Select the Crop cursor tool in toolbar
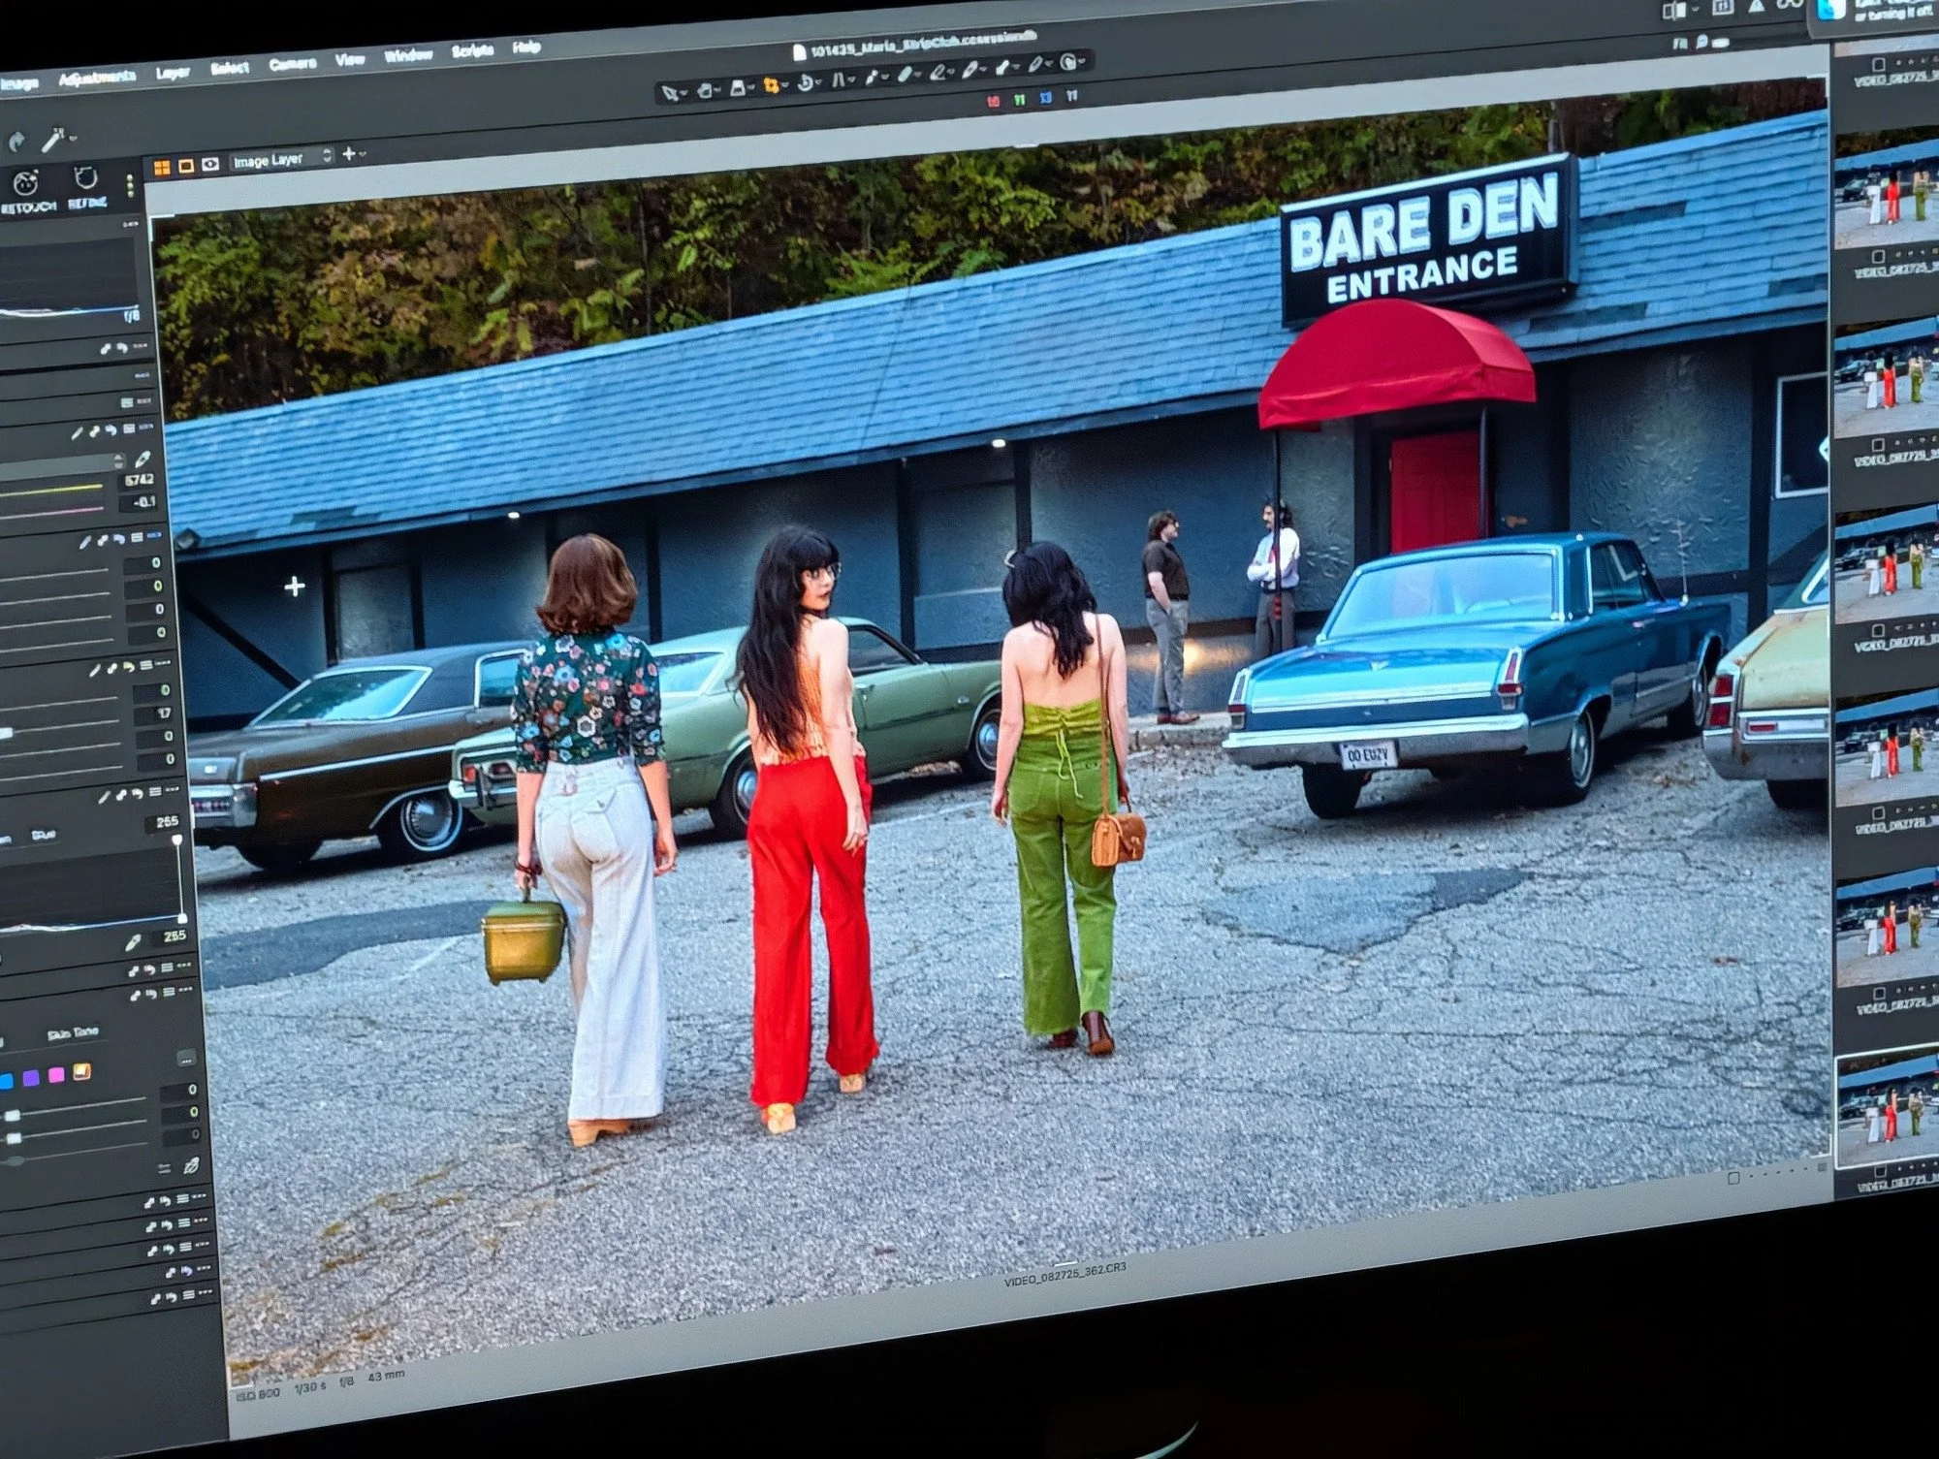 tap(770, 86)
